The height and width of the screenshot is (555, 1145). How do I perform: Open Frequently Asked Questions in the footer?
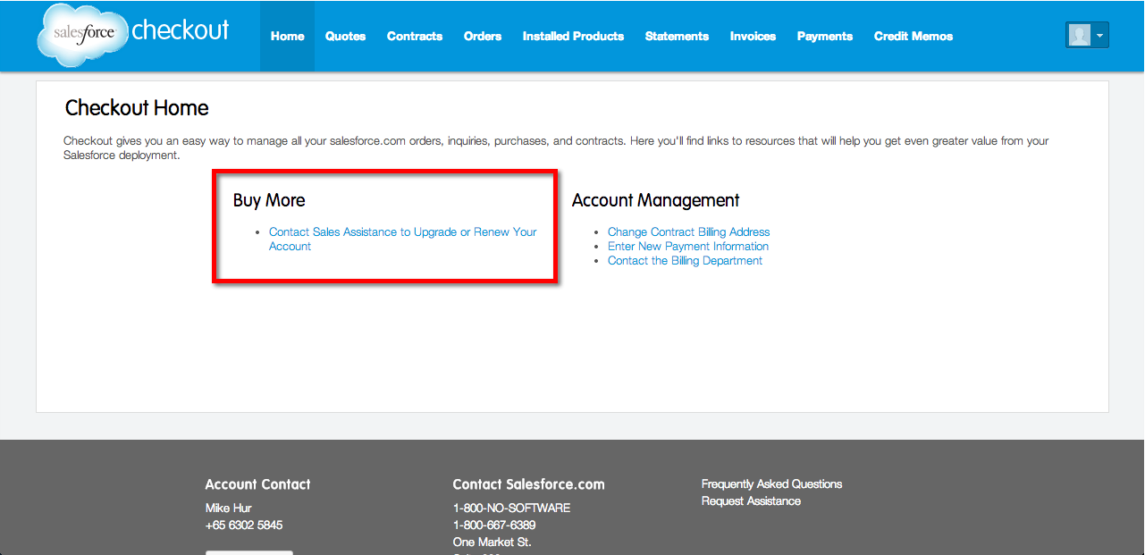(x=771, y=484)
